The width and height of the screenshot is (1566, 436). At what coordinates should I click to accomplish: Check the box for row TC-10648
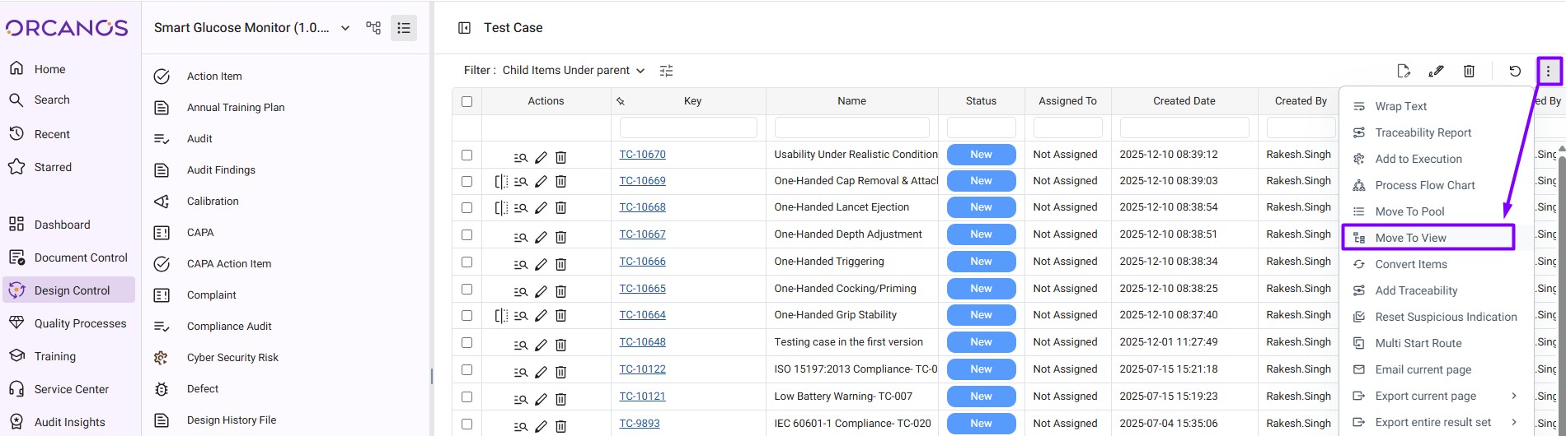click(467, 342)
